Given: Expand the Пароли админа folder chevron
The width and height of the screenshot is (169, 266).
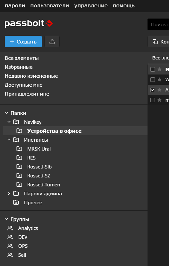Looking at the screenshot, I should pos(9,193).
